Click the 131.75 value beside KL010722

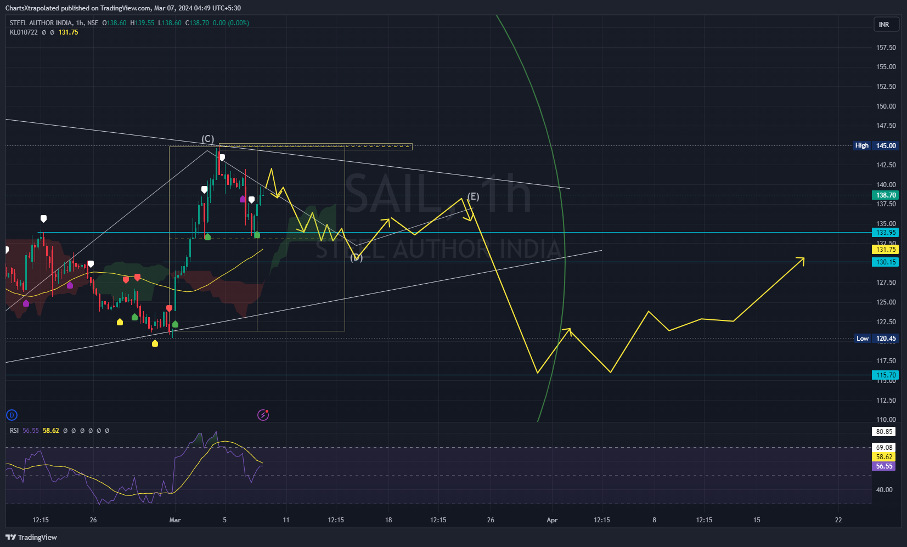pos(68,32)
